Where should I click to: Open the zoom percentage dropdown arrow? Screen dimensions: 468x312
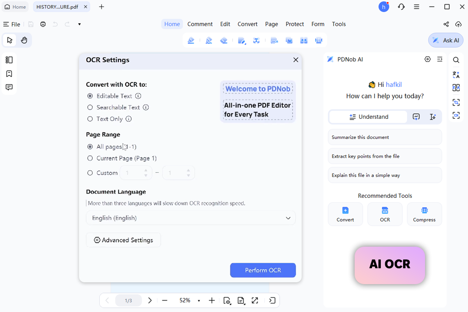pyautogui.click(x=199, y=301)
